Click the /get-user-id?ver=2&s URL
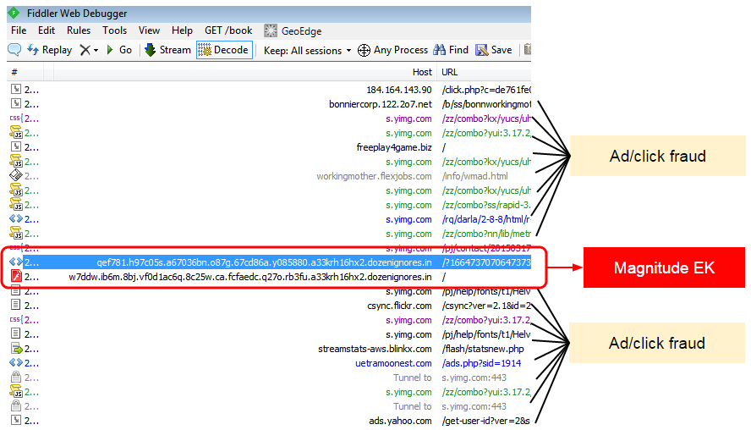 click(x=485, y=421)
